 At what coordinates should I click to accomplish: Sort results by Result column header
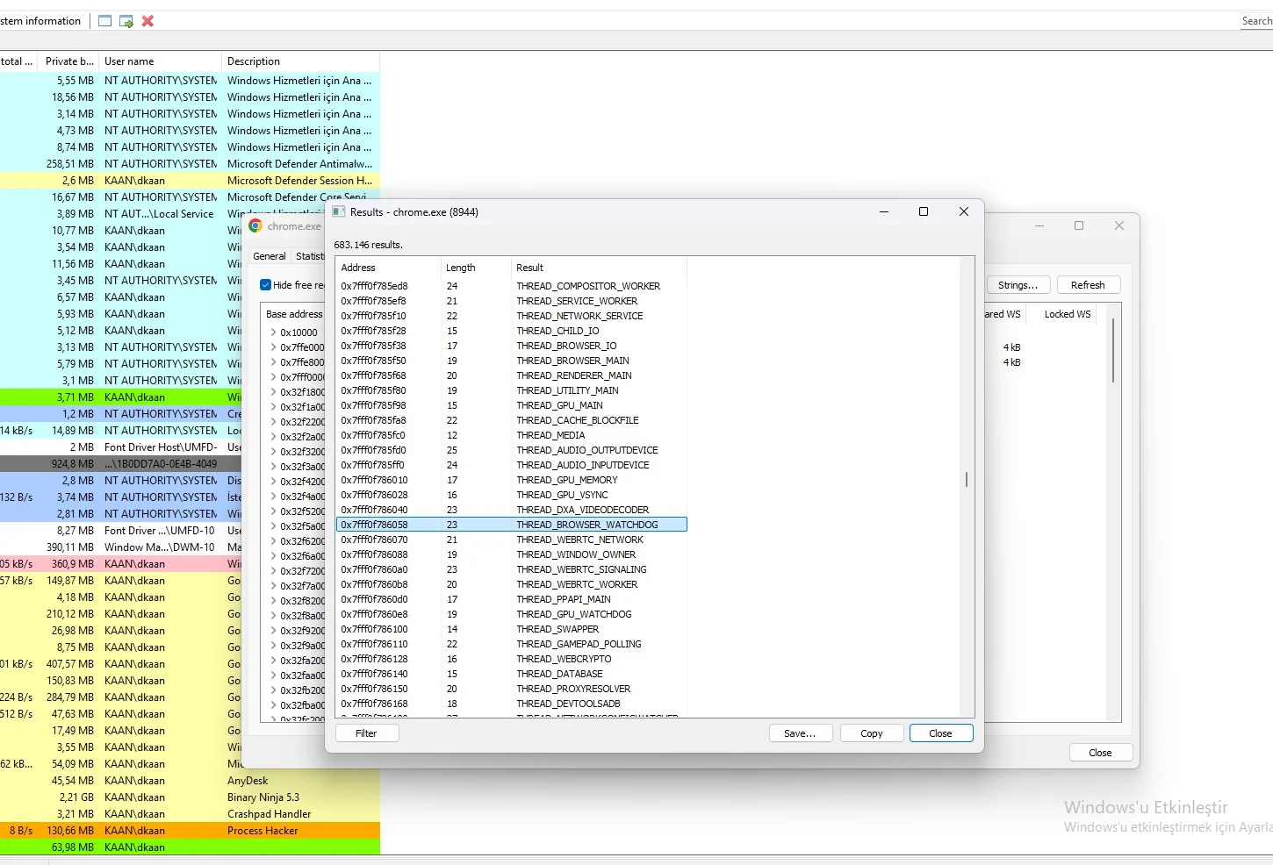click(x=599, y=268)
